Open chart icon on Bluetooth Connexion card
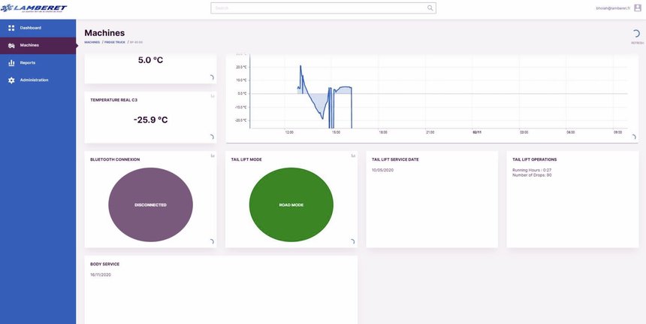The image size is (646, 324). click(213, 156)
